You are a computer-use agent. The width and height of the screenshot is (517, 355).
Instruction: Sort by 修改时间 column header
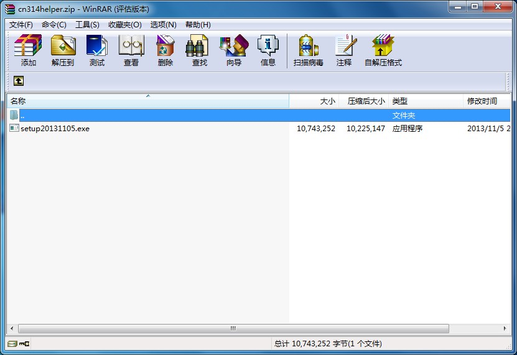pos(487,101)
